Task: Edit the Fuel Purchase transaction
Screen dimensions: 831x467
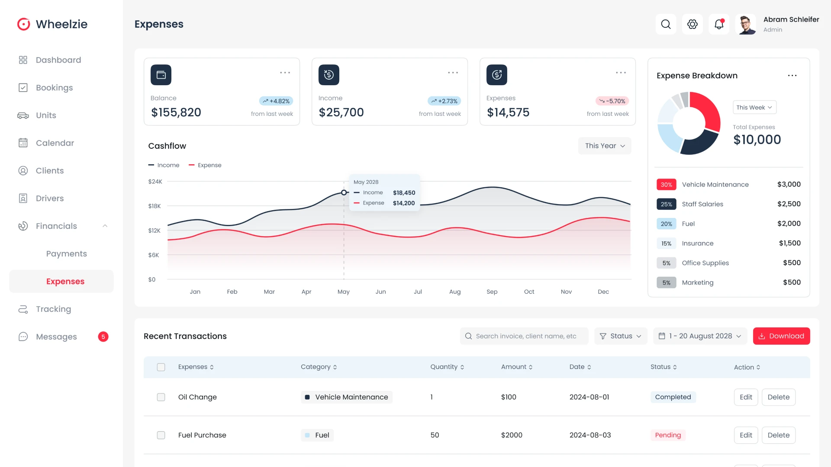Action: (746, 435)
